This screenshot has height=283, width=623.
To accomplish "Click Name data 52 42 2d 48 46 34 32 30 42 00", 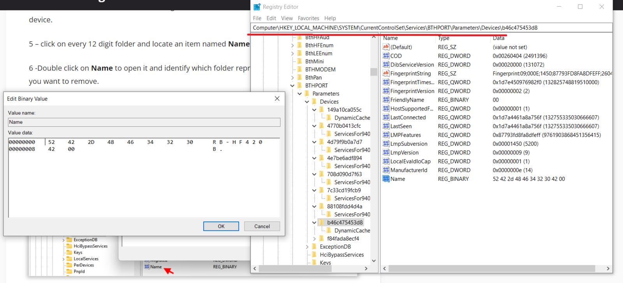I will [x=529, y=179].
